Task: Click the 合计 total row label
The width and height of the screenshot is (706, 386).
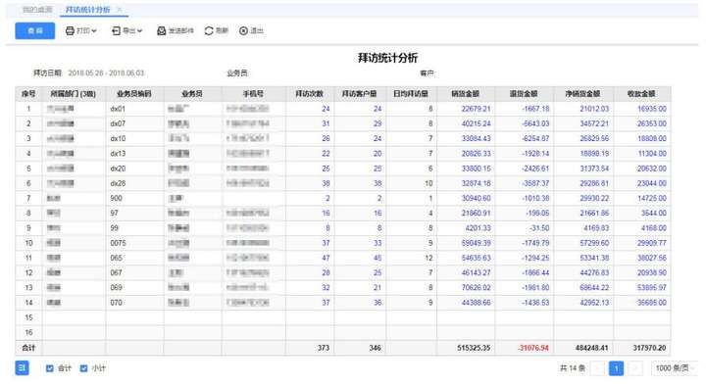Action: pos(28,348)
